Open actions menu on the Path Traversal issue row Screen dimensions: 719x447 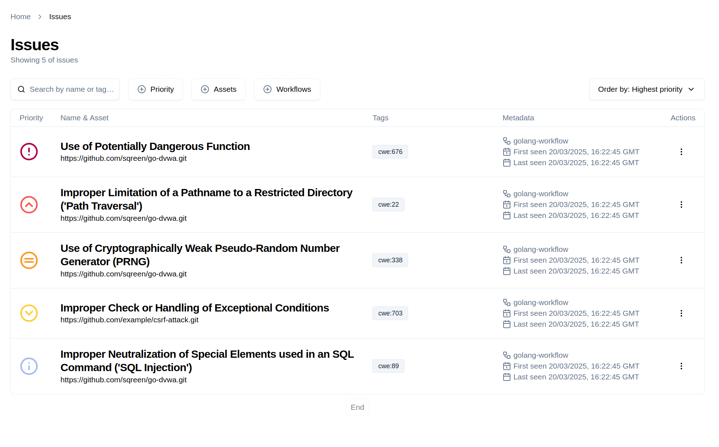681,205
